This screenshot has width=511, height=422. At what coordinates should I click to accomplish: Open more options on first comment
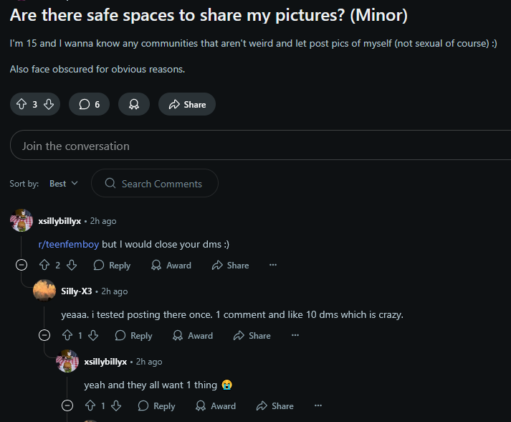click(272, 265)
